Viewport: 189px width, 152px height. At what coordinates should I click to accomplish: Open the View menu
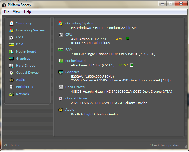tap(16, 12)
